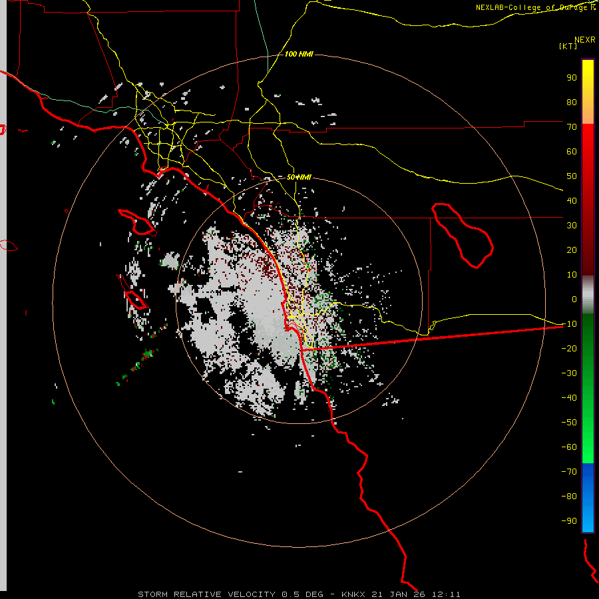Click the -80 value on the velocity scale

569,497
